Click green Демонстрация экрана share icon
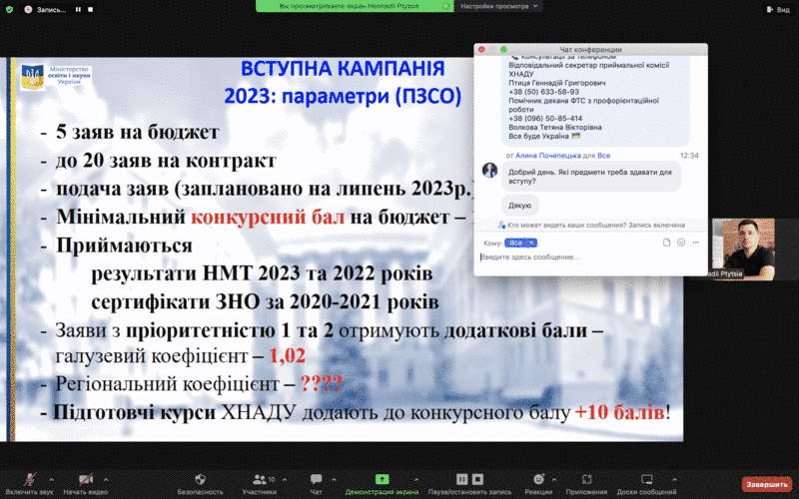This screenshot has width=799, height=499. [x=382, y=479]
